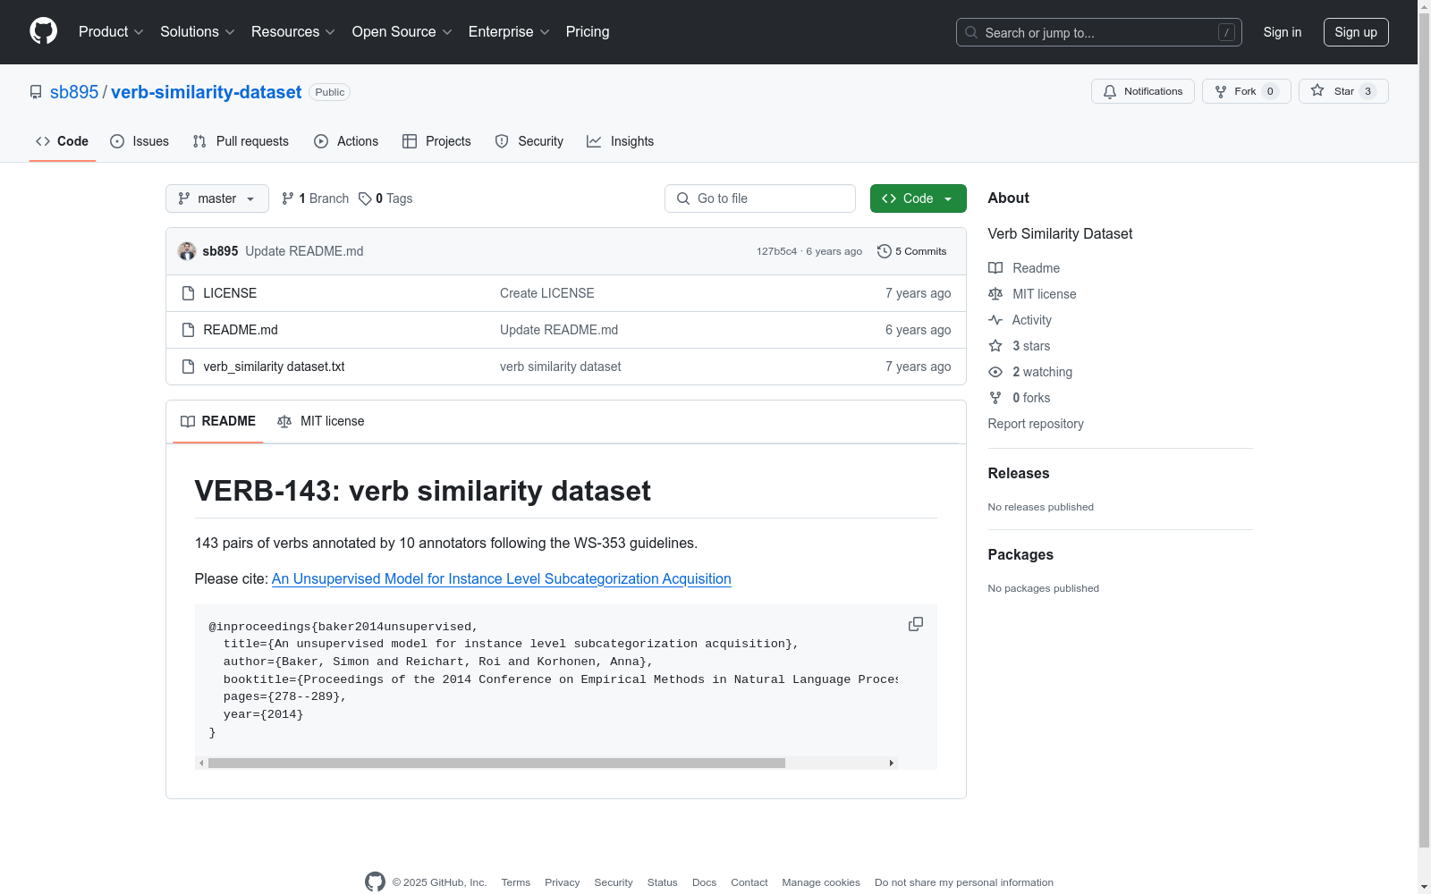Open the README.md file
The image size is (1431, 894).
(241, 330)
